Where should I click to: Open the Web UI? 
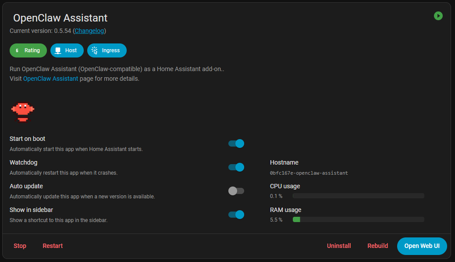coord(422,246)
